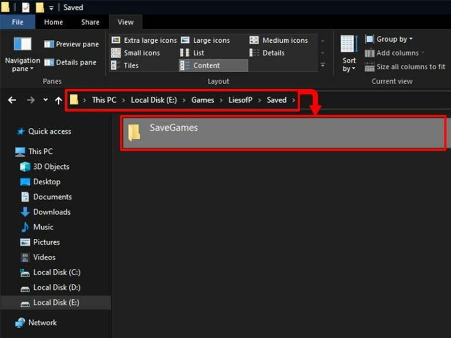Open Customize Quick Access Toolbar dropdown
451x338 pixels.
click(x=51, y=8)
